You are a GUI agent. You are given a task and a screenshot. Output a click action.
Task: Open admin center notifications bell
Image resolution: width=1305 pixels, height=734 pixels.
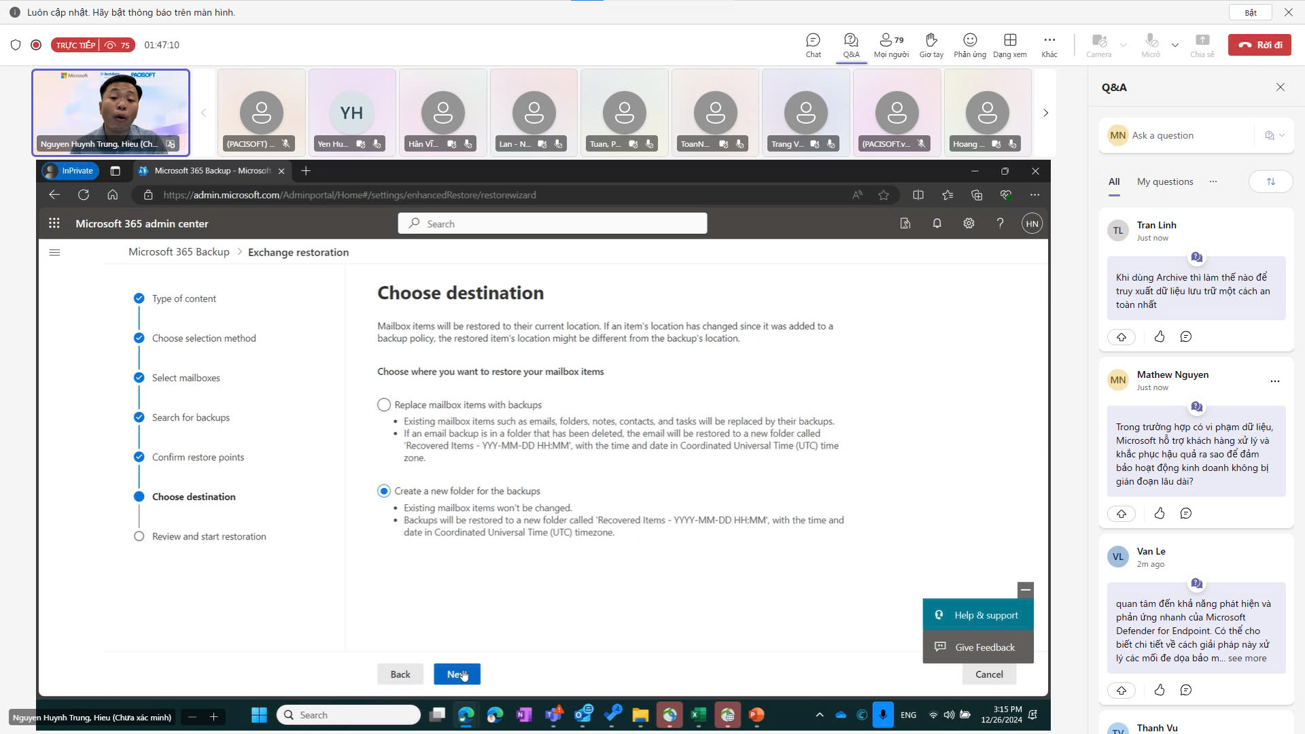click(x=937, y=224)
